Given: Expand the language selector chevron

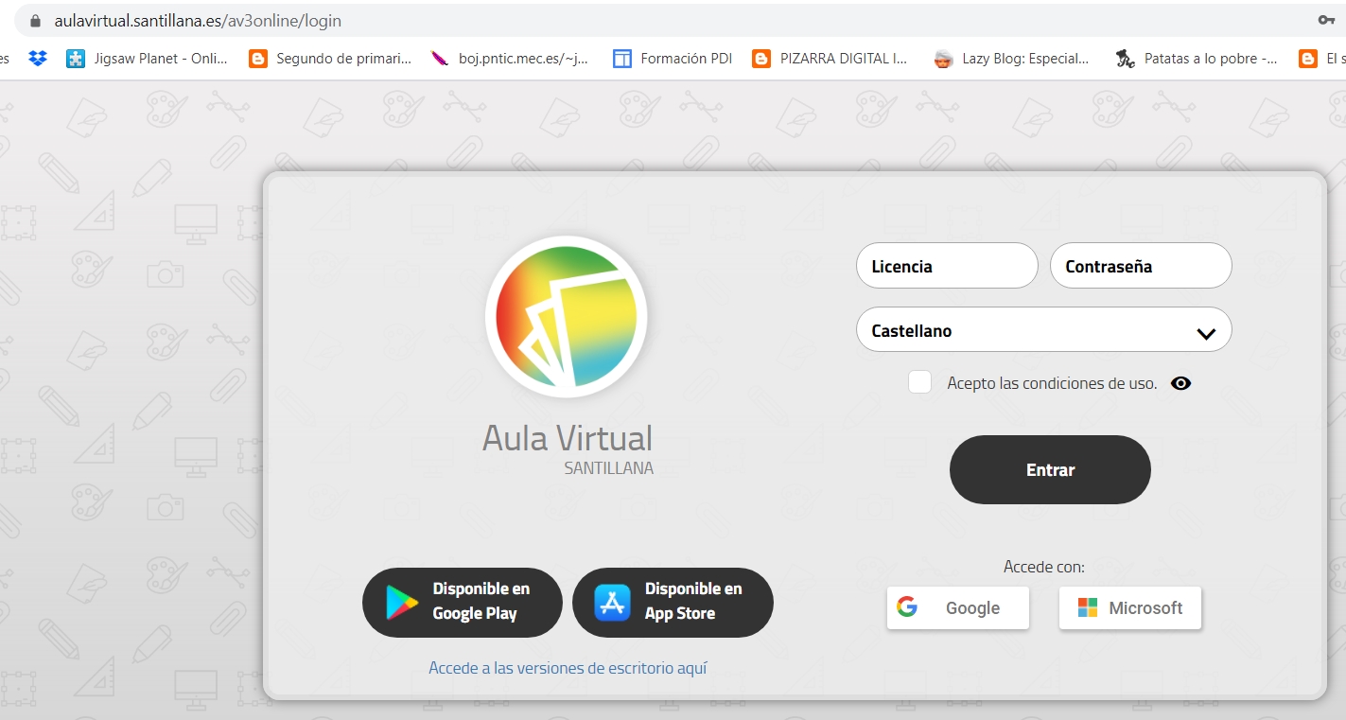Looking at the screenshot, I should click(x=1205, y=332).
